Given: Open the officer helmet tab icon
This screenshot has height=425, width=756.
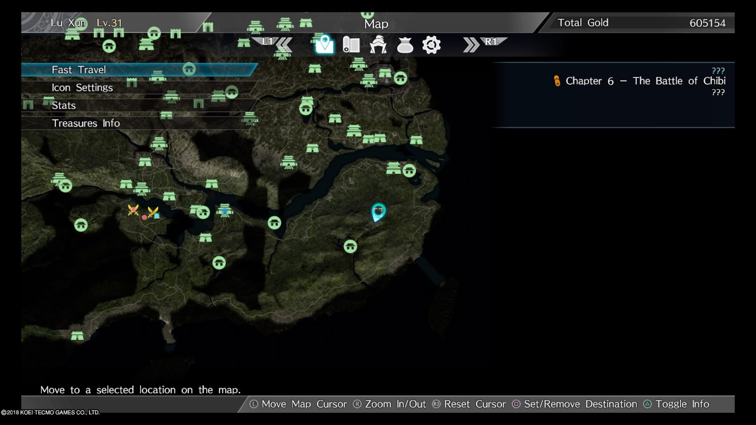Looking at the screenshot, I should tap(378, 45).
